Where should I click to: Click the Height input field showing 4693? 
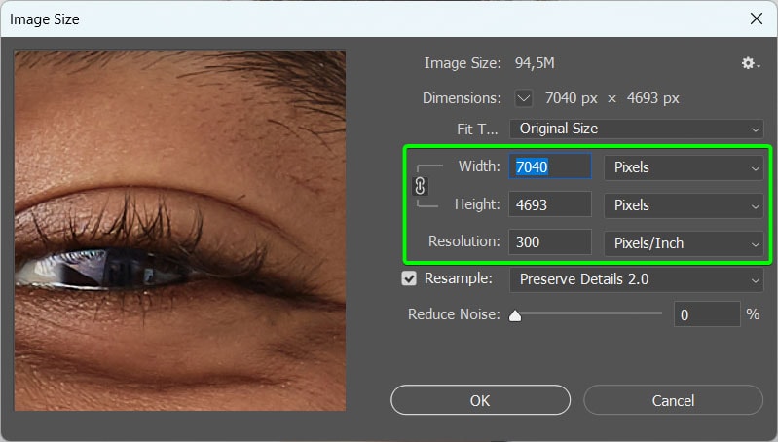[x=550, y=204]
